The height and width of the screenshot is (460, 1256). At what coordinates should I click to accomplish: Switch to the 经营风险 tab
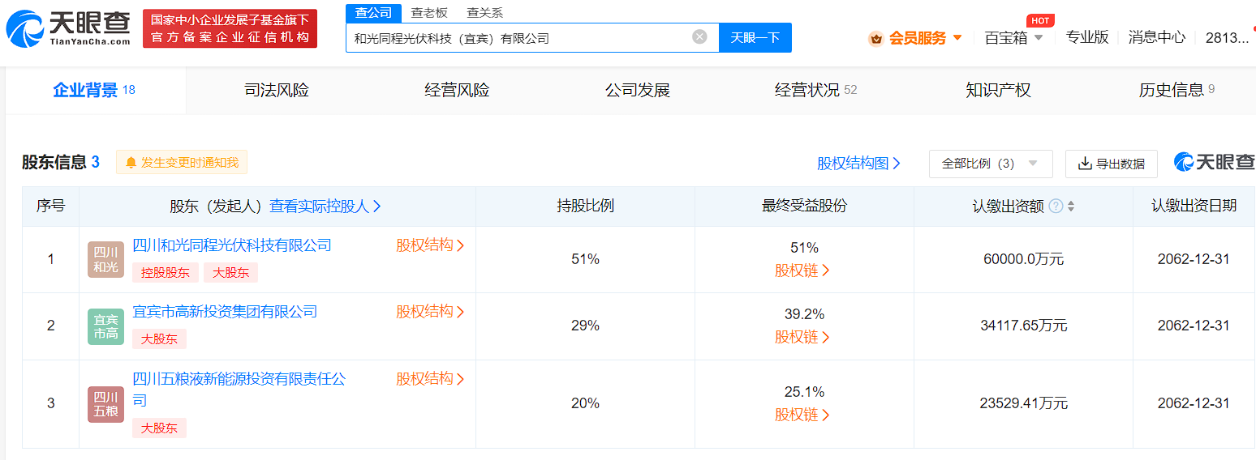point(457,90)
